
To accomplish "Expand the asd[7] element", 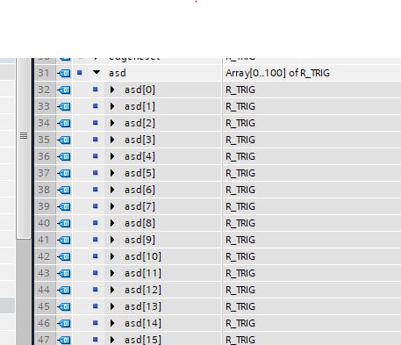I will pos(112,206).
